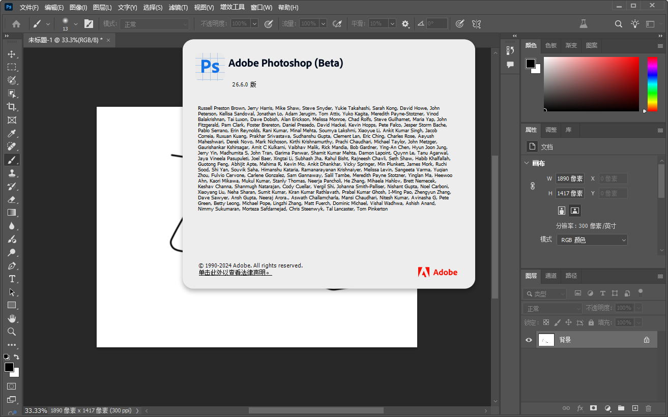The height and width of the screenshot is (417, 668).
Task: Open smoothing options gear icon
Action: point(405,23)
